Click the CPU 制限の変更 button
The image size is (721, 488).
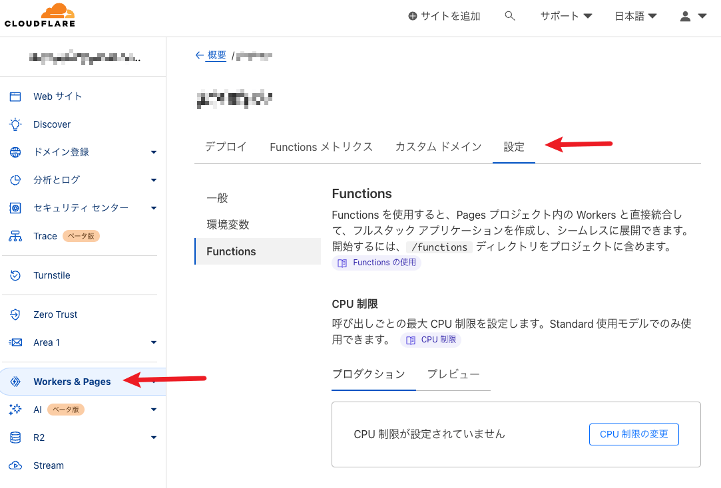coord(634,434)
